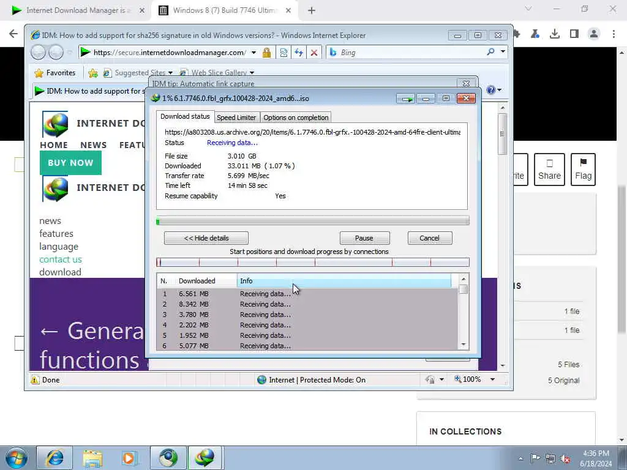Image resolution: width=627 pixels, height=470 pixels.
Task: Open Chrome downloads tray icon
Action: pyautogui.click(x=555, y=34)
